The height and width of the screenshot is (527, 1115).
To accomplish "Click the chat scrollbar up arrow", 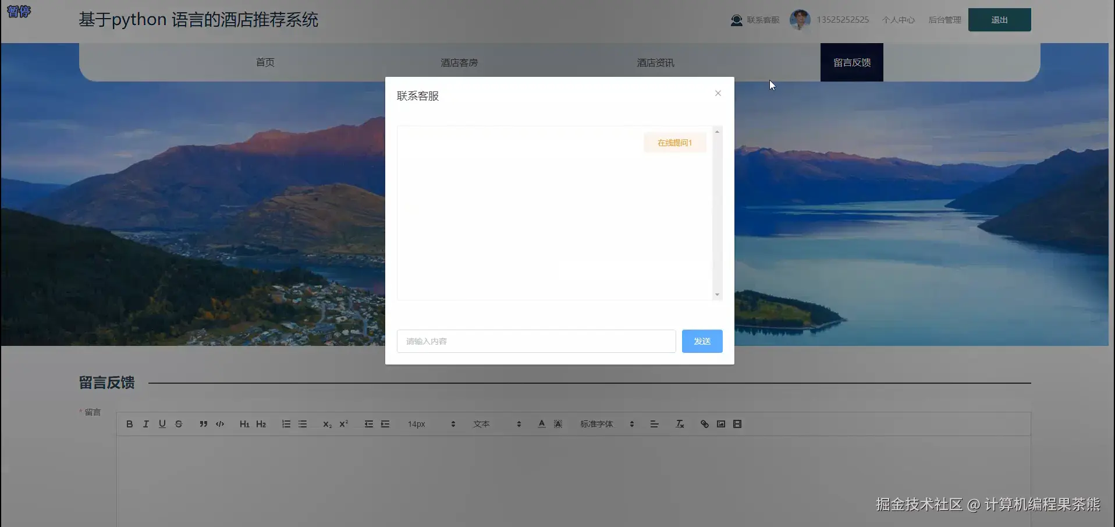I will coord(717,132).
